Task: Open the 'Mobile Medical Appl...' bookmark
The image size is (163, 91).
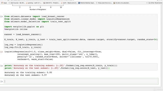Action: [x=86, y=3]
